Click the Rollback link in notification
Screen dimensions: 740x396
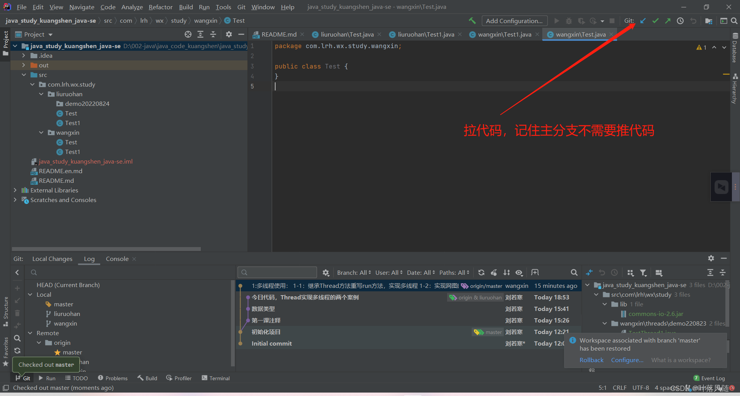592,360
